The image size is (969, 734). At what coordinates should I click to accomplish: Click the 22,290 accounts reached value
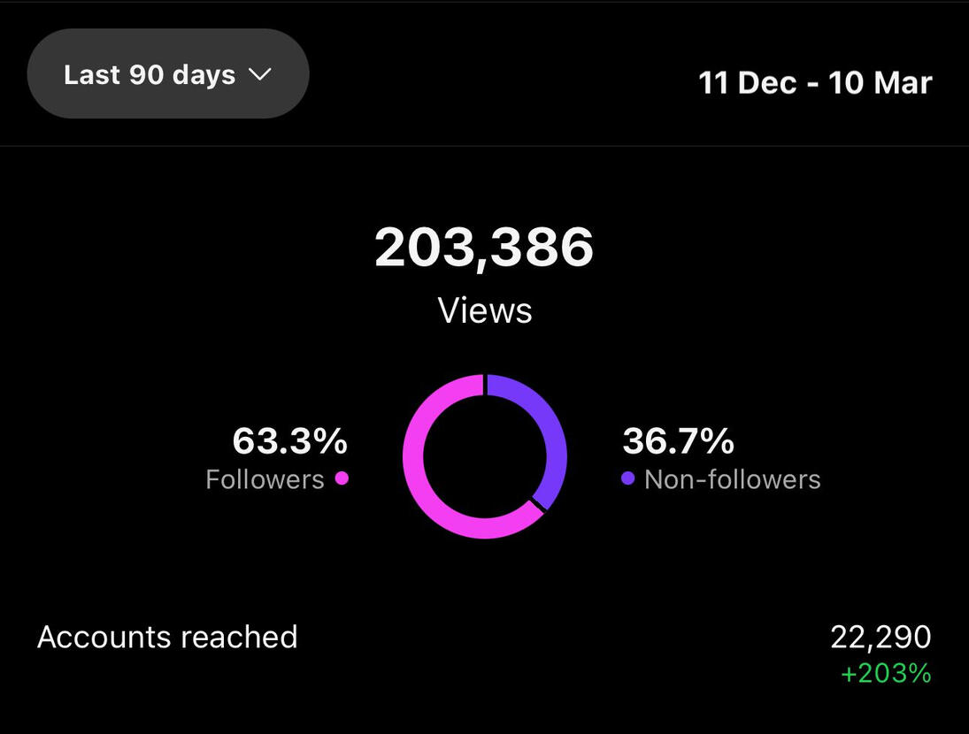pos(881,637)
